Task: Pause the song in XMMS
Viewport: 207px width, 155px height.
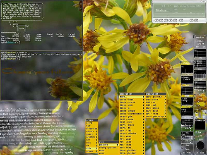Action: coord(166,21)
